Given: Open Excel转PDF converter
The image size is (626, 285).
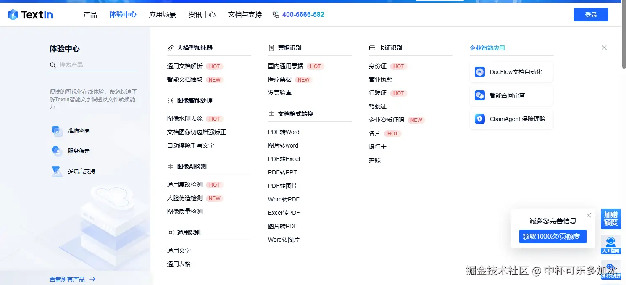Looking at the screenshot, I should click(284, 213).
